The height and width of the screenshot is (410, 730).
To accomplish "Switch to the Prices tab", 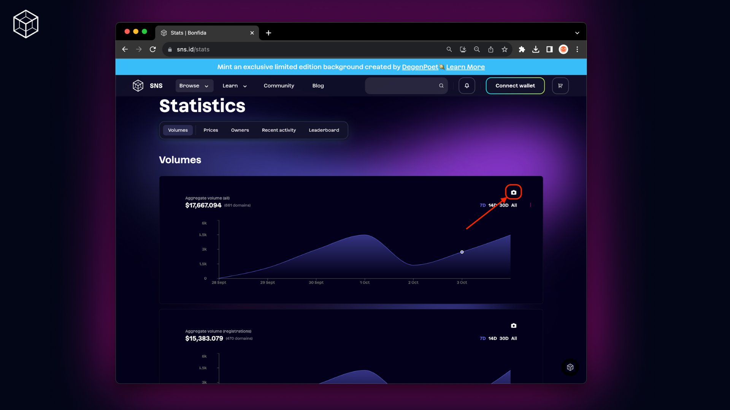I will tap(211, 130).
